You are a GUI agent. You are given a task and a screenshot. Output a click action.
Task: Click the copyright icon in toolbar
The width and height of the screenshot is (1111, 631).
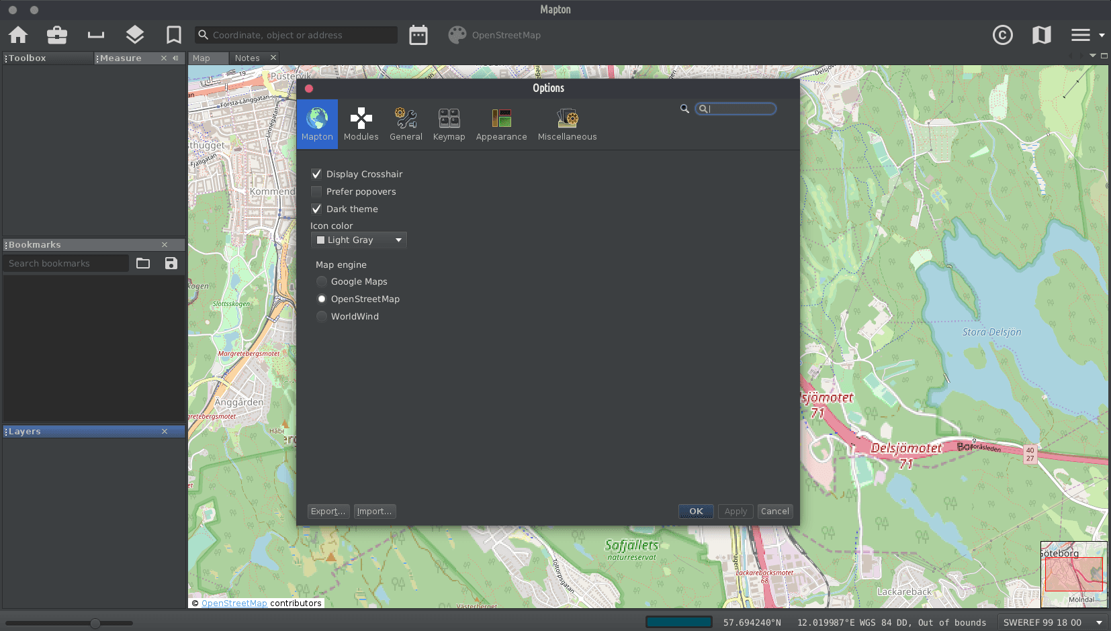coord(1002,35)
